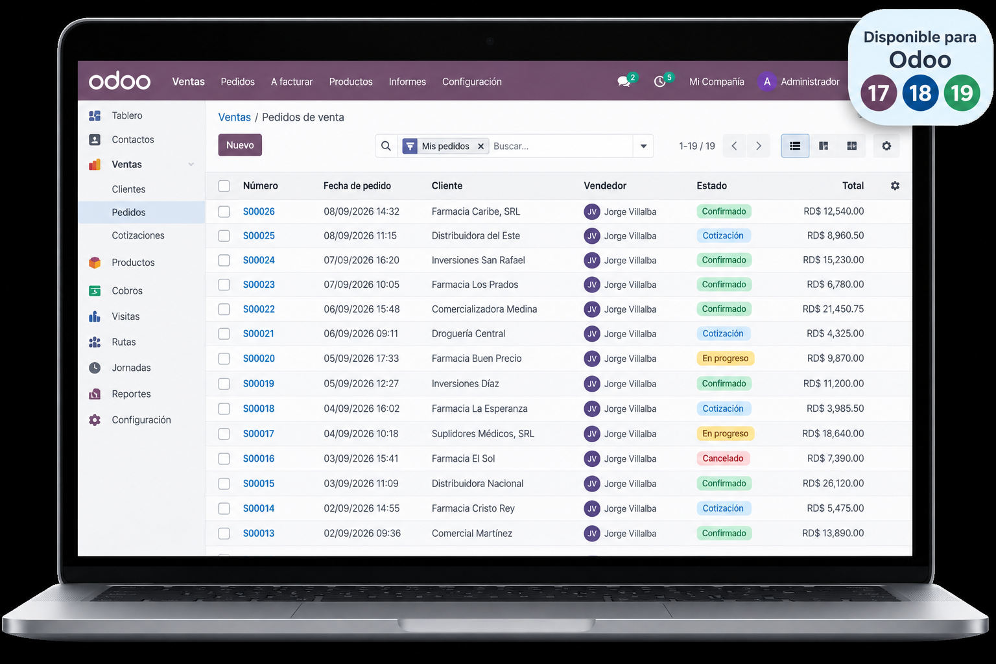Click the Reportes sidebar icon
The width and height of the screenshot is (996, 664).
pyautogui.click(x=95, y=394)
